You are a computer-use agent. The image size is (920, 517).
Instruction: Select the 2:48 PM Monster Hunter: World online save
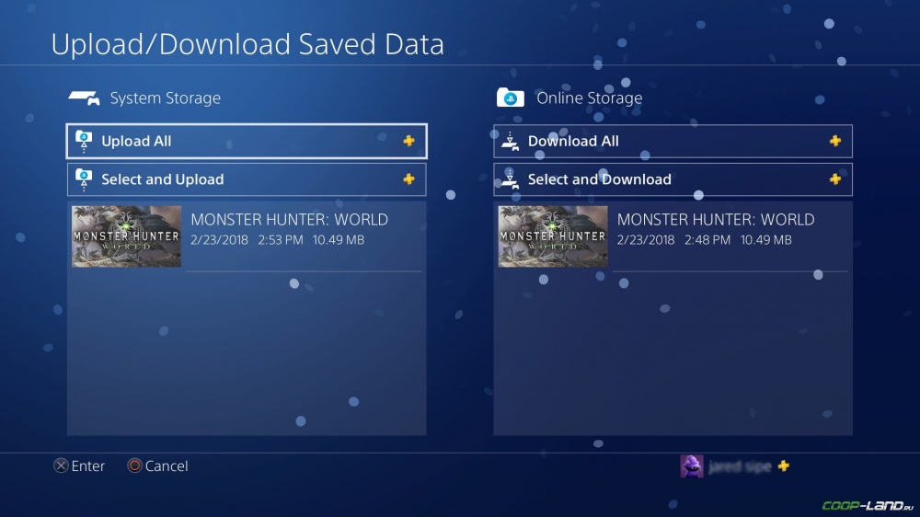pos(673,236)
